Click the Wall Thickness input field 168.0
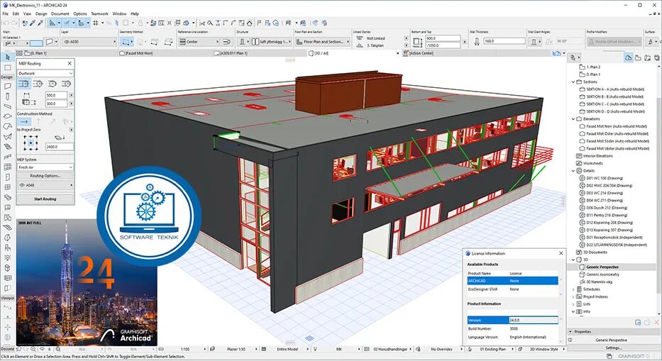This screenshot has height=361, width=662. coord(504,41)
